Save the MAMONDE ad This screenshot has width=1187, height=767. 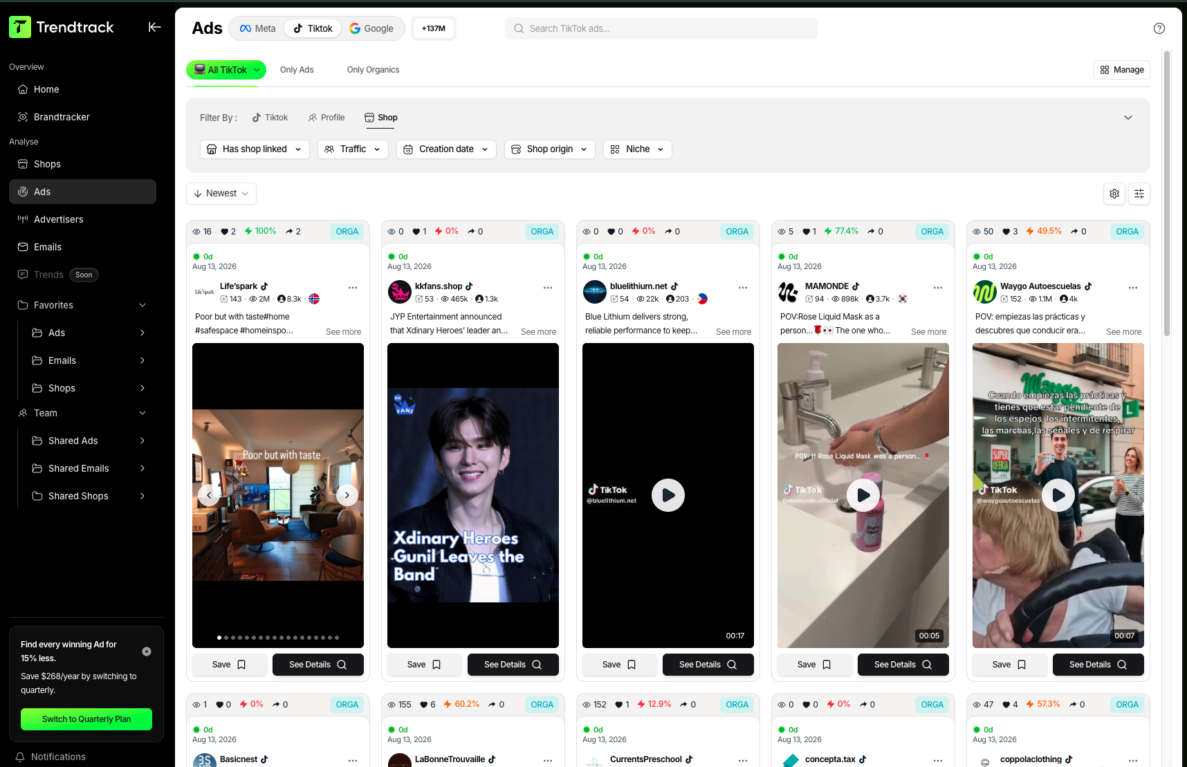click(x=814, y=665)
